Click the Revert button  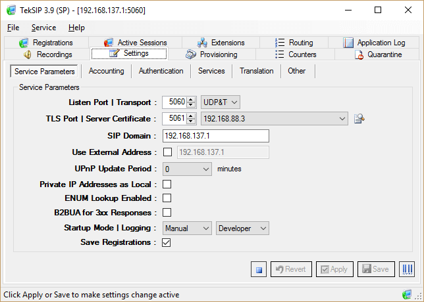pos(291,269)
